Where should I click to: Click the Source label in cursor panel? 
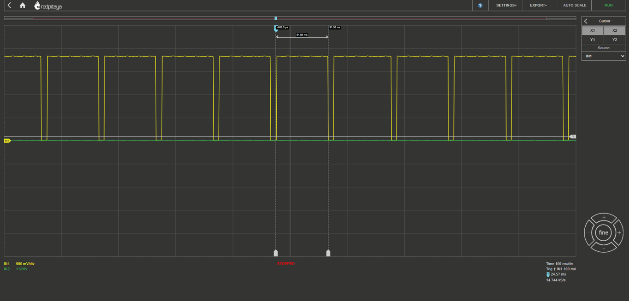[604, 48]
